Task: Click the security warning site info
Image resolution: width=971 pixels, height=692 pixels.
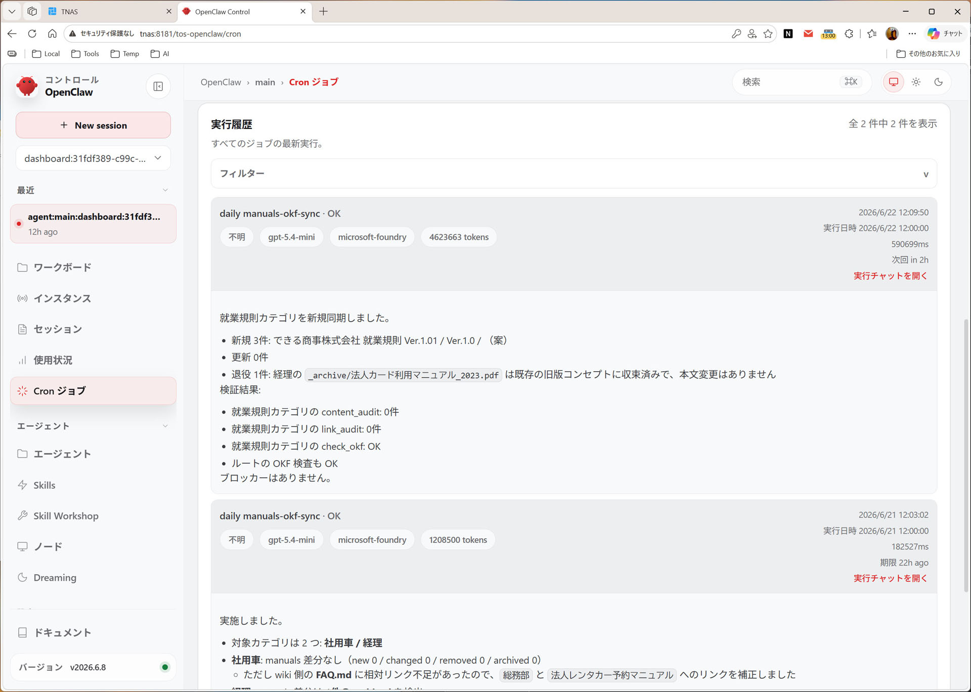Action: tap(102, 33)
